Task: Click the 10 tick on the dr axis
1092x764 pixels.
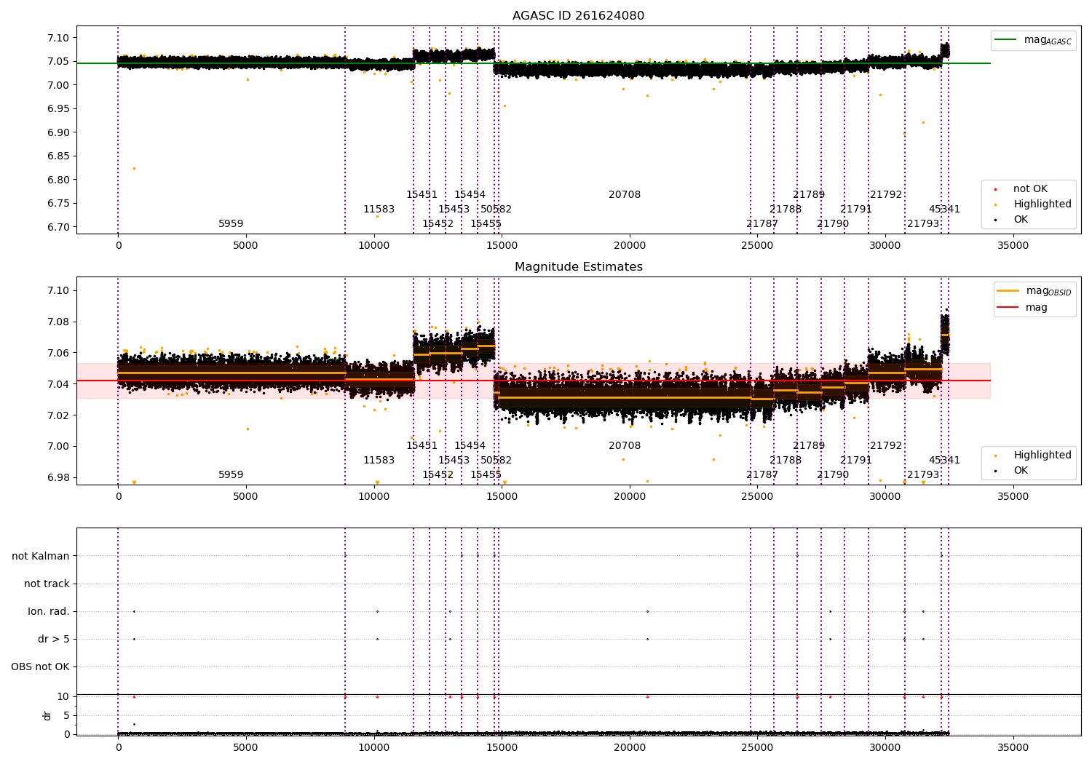Action: (63, 697)
